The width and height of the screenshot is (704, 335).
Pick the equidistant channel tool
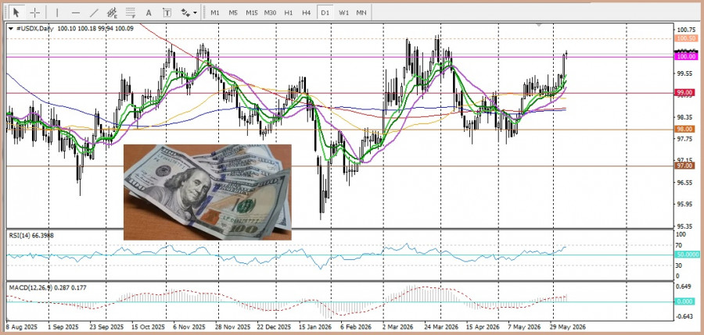[112, 12]
